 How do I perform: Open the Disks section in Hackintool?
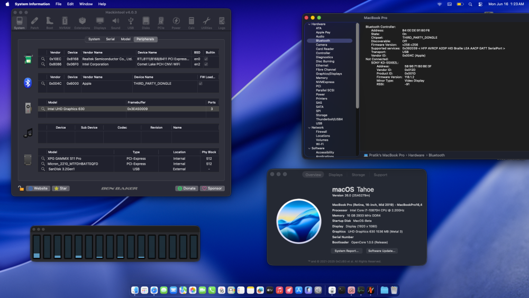click(x=146, y=23)
